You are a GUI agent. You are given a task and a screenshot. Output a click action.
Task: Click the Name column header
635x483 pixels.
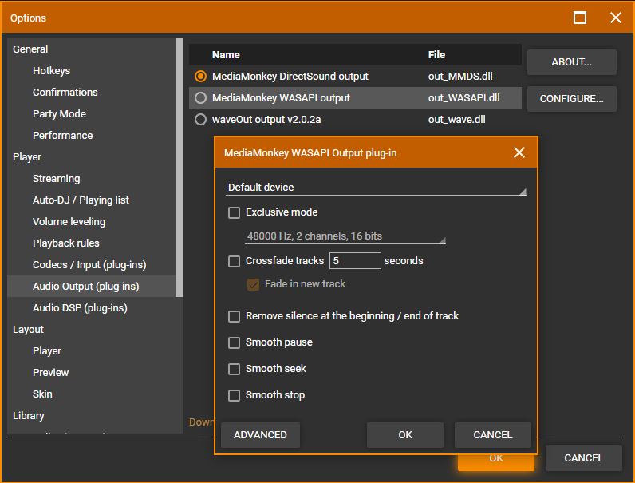pos(226,55)
